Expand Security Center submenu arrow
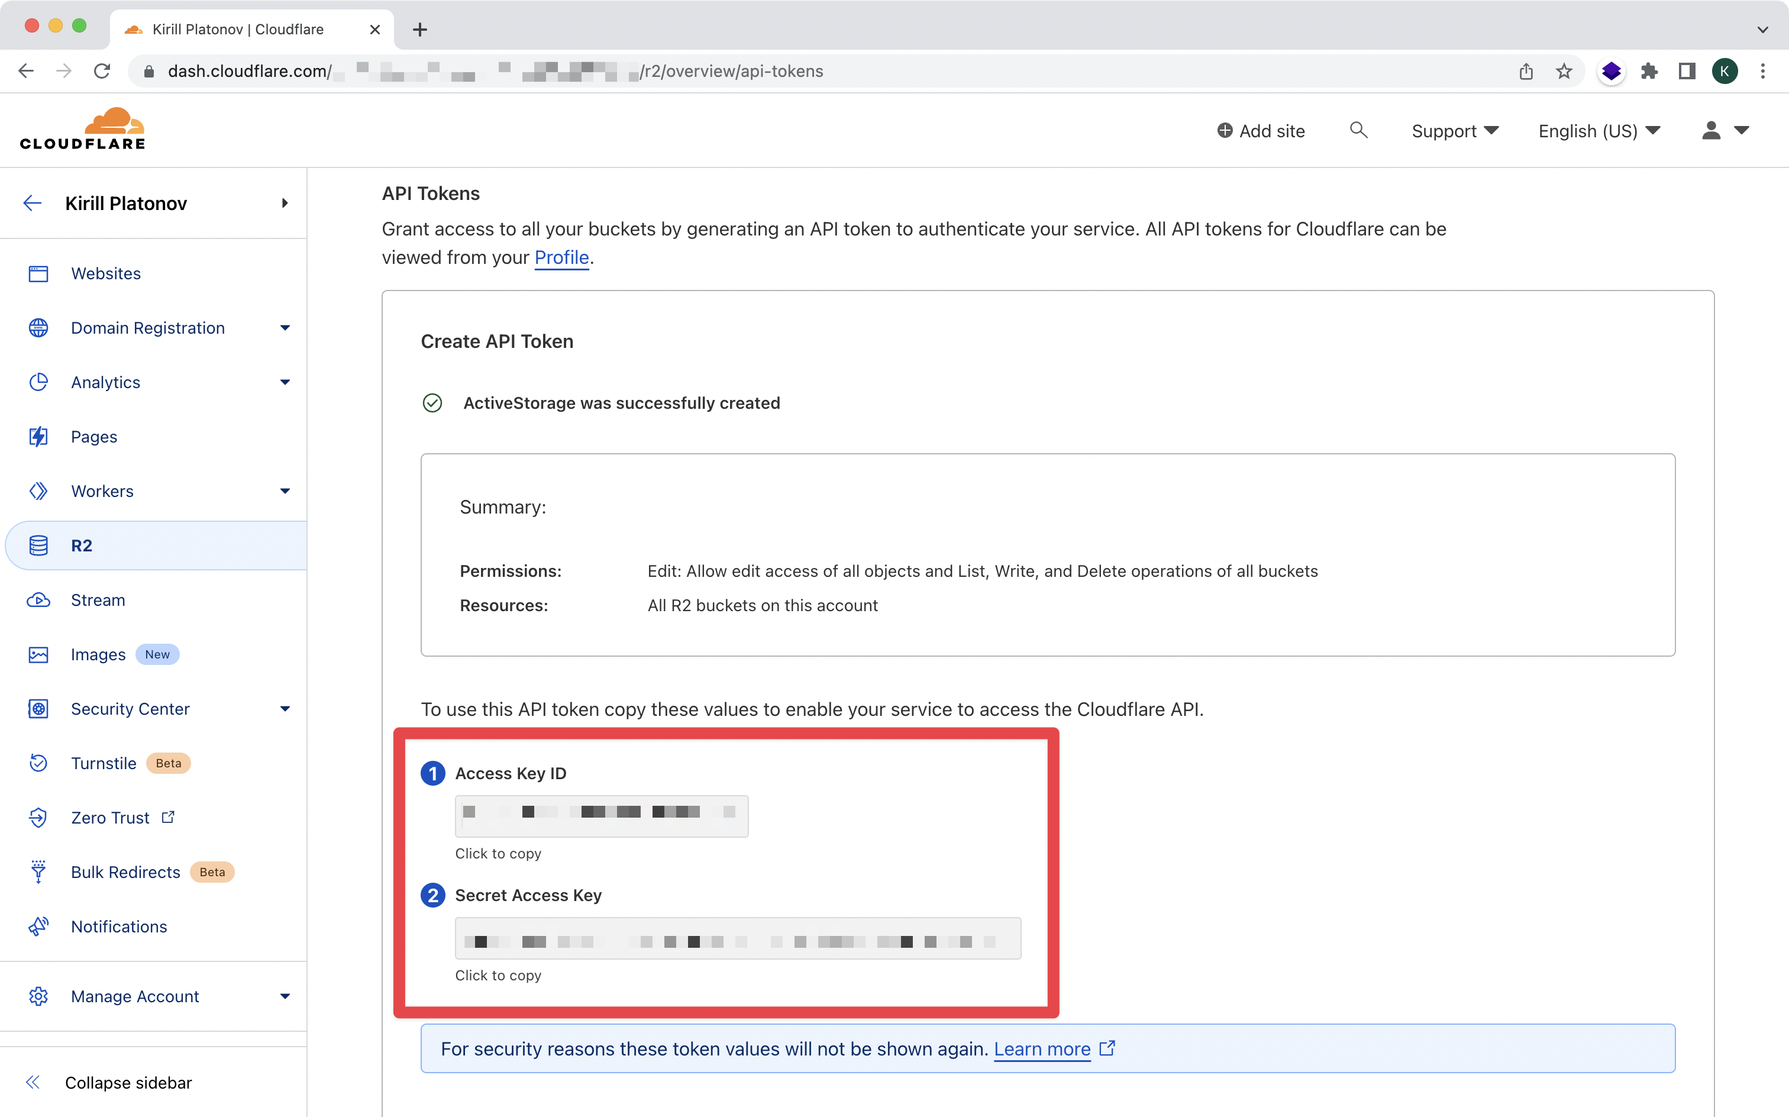Image resolution: width=1789 pixels, height=1117 pixels. click(285, 709)
